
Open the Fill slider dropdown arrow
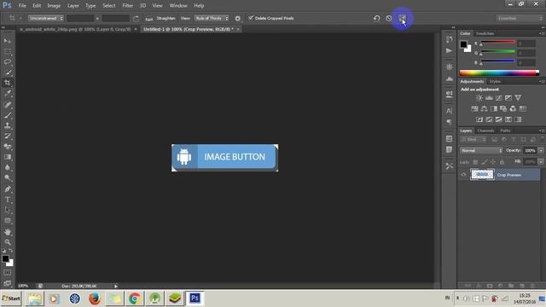point(541,162)
